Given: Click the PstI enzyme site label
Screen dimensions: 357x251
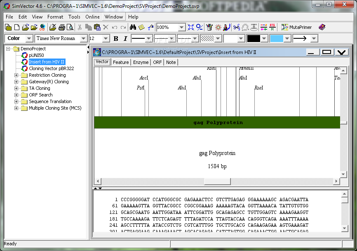Looking at the screenshot, I should [x=141, y=88].
